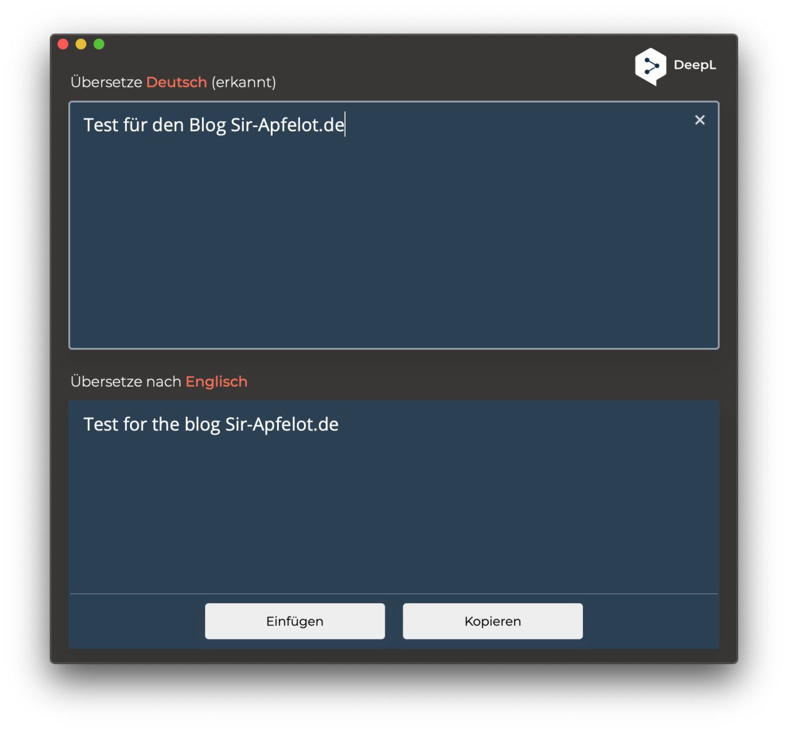Open the Englisch target language selector
Screen dimensions: 788x730
217,382
